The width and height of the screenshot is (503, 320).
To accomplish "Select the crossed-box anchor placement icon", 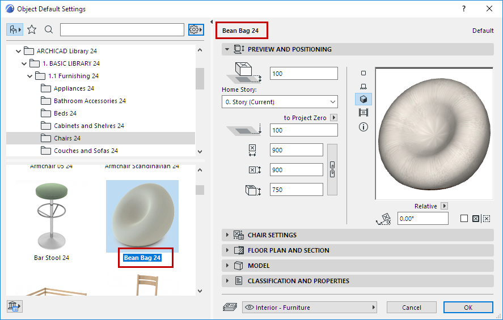I will tap(476, 219).
